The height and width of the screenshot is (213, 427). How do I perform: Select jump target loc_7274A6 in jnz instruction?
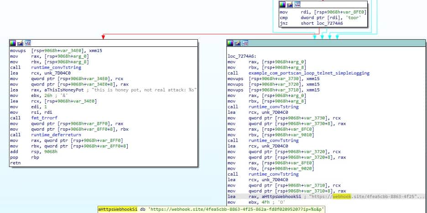[x=329, y=23]
